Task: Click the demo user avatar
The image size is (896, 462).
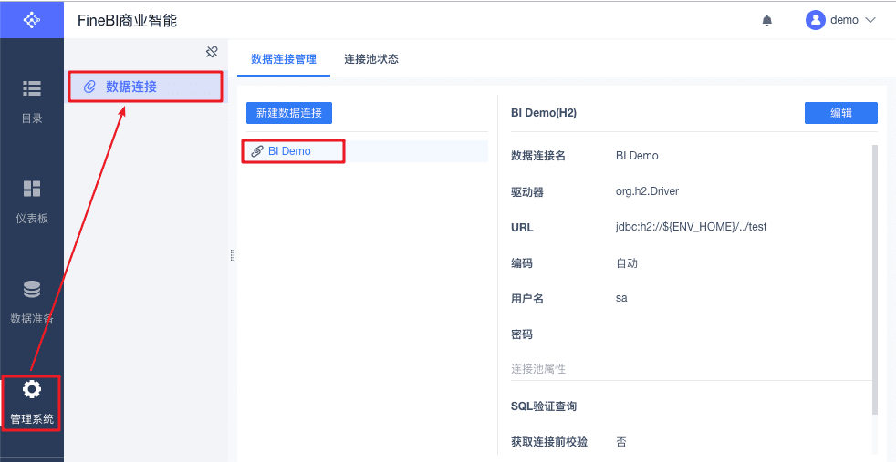Action: 816,20
